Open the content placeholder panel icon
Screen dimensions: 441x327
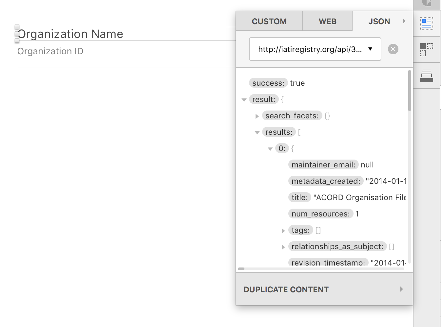(427, 24)
